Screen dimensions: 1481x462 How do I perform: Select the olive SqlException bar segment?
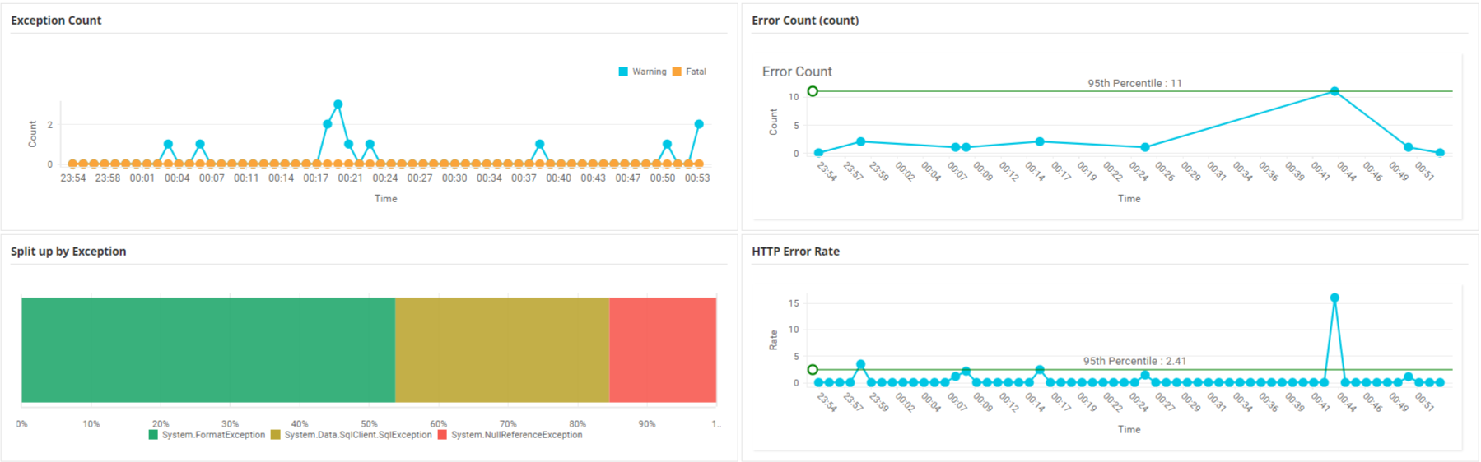tap(502, 350)
